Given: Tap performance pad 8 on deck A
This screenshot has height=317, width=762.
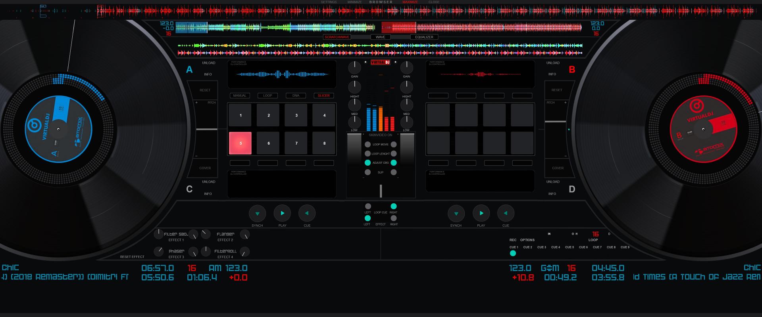Looking at the screenshot, I should (324, 143).
